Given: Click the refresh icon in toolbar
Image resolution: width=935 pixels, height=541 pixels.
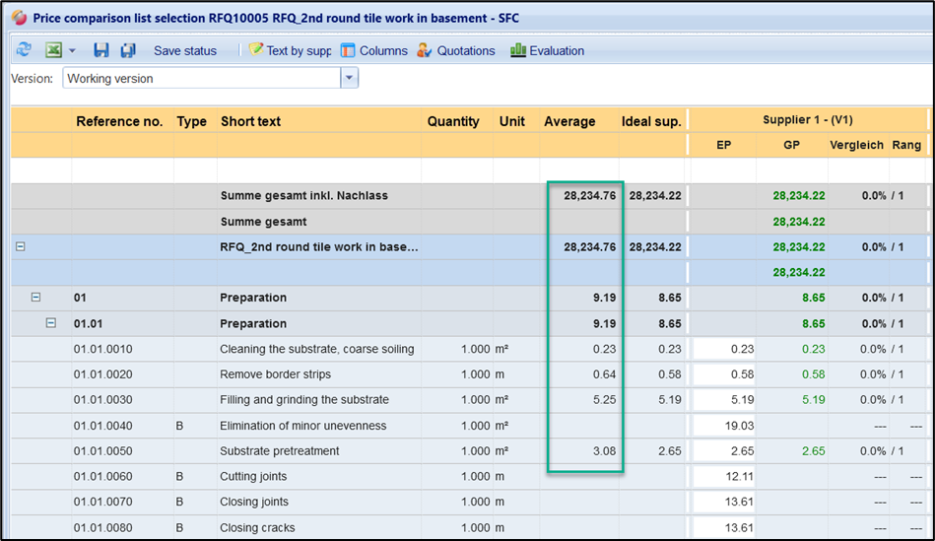Looking at the screenshot, I should (x=24, y=50).
